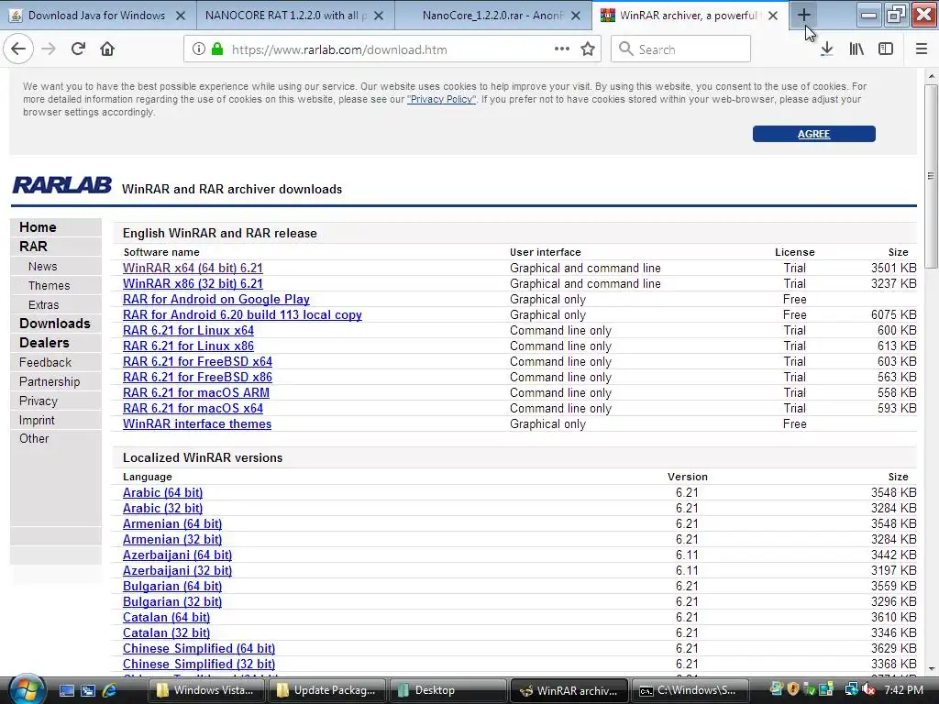This screenshot has width=939, height=704.
Task: Download Catalan (64 bit) WinRAR
Action: pyautogui.click(x=167, y=617)
